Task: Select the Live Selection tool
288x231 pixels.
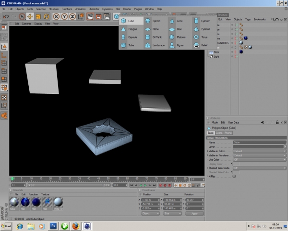Action: click(22, 16)
